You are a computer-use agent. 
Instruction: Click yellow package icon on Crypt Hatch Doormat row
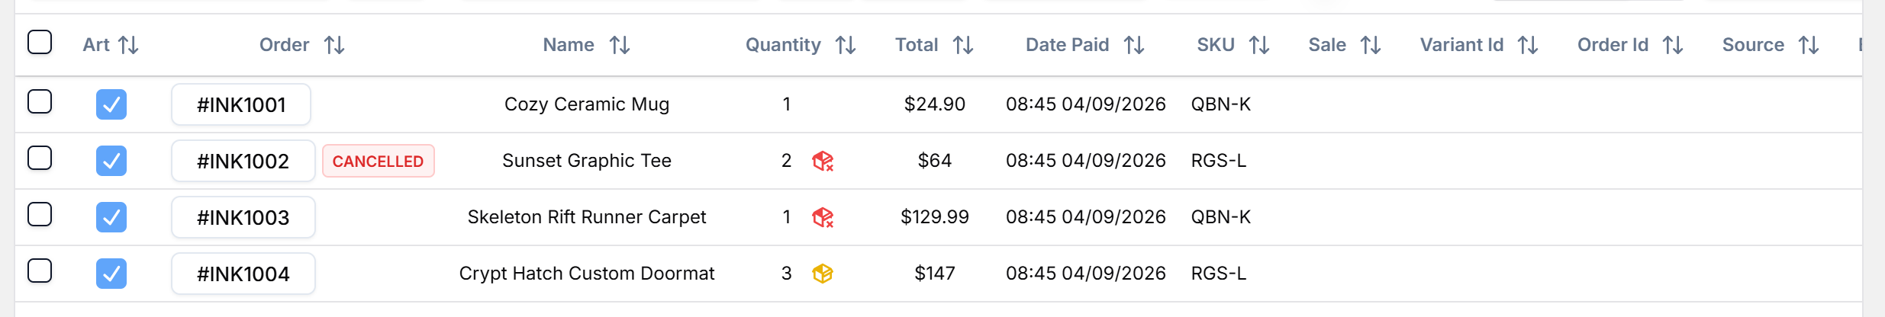pyautogui.click(x=823, y=274)
